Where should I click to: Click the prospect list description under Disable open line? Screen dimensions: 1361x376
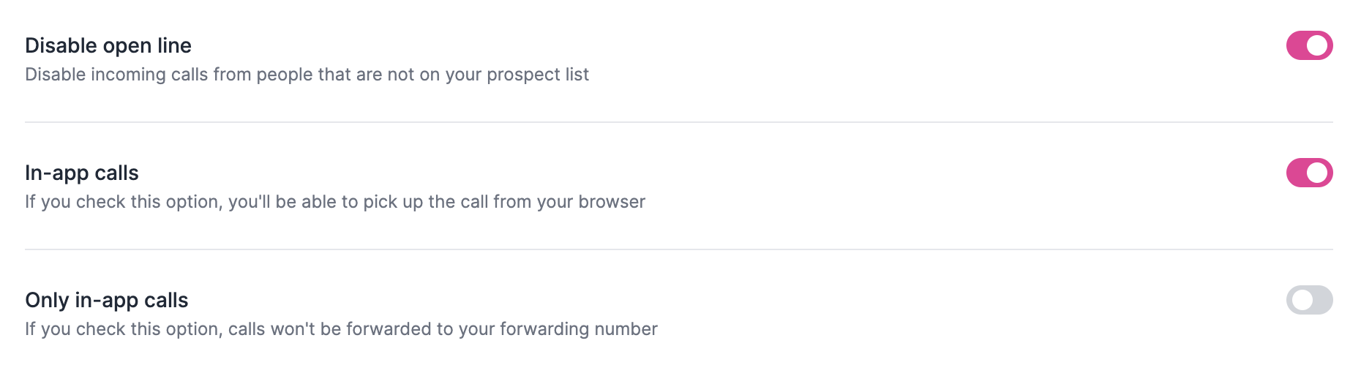(307, 75)
